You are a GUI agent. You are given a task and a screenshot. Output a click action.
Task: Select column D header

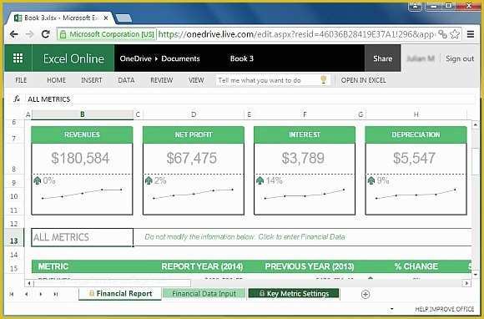194,114
